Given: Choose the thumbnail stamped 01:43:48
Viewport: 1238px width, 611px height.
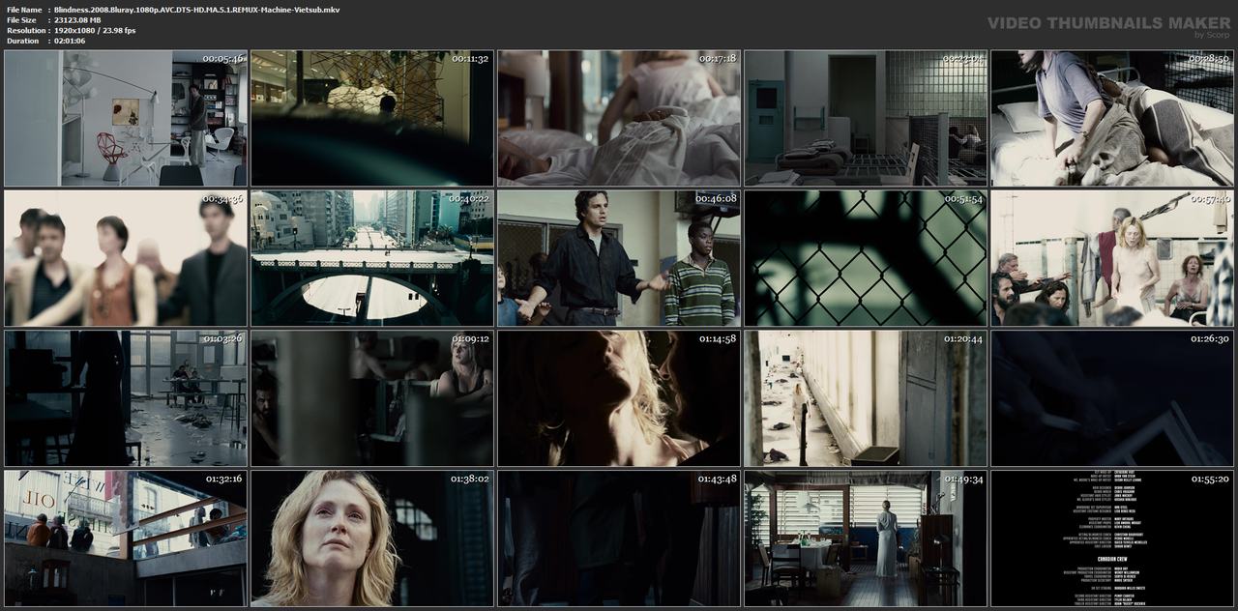Looking at the screenshot, I should pyautogui.click(x=619, y=538).
